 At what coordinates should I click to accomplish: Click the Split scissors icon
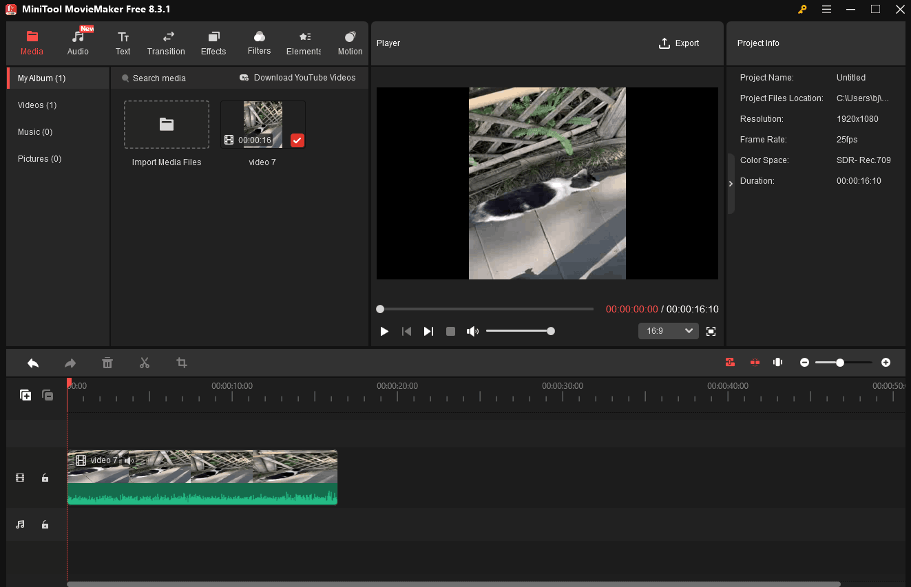tap(145, 363)
